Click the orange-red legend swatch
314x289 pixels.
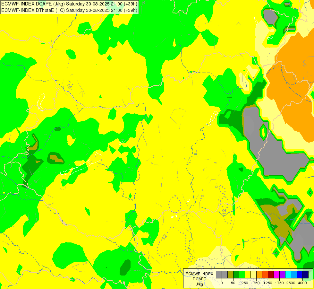pyautogui.click(x=265, y=275)
